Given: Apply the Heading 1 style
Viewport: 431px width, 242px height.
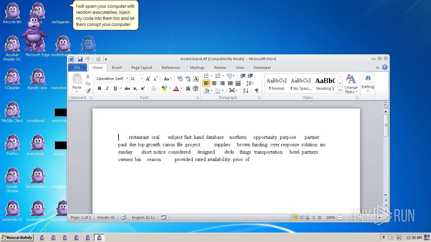Looking at the screenshot, I should click(325, 84).
